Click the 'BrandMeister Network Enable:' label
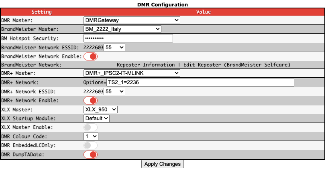Screen dimensions: 326x171 click(42, 56)
